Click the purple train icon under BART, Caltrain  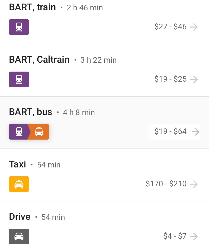coord(19,79)
